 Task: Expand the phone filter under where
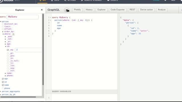[x=5, y=76]
